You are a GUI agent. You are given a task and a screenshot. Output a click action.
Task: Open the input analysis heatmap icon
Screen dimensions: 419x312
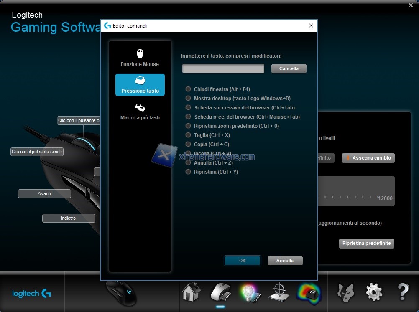(x=309, y=292)
